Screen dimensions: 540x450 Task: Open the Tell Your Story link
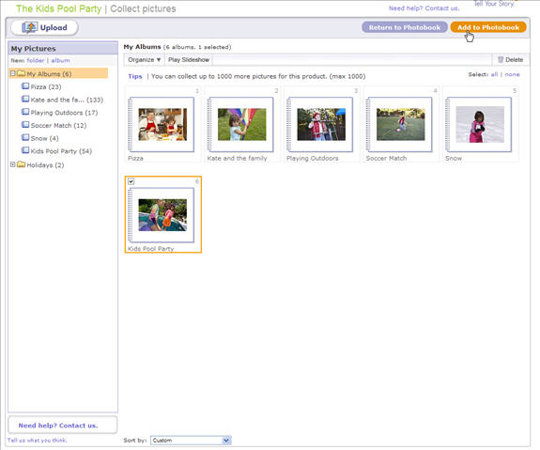coord(494,4)
